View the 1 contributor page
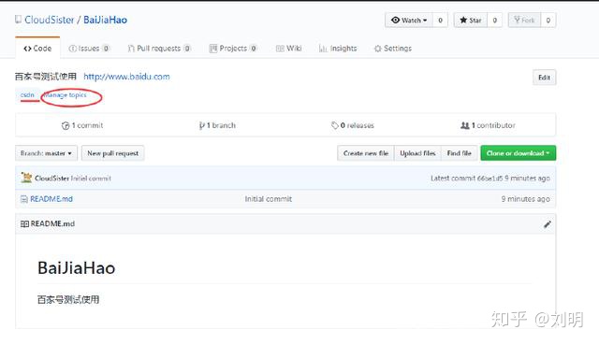 [x=488, y=125]
